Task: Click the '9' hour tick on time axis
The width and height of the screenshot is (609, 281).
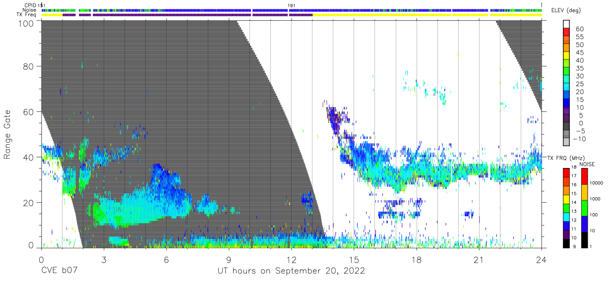Action: coord(229,260)
